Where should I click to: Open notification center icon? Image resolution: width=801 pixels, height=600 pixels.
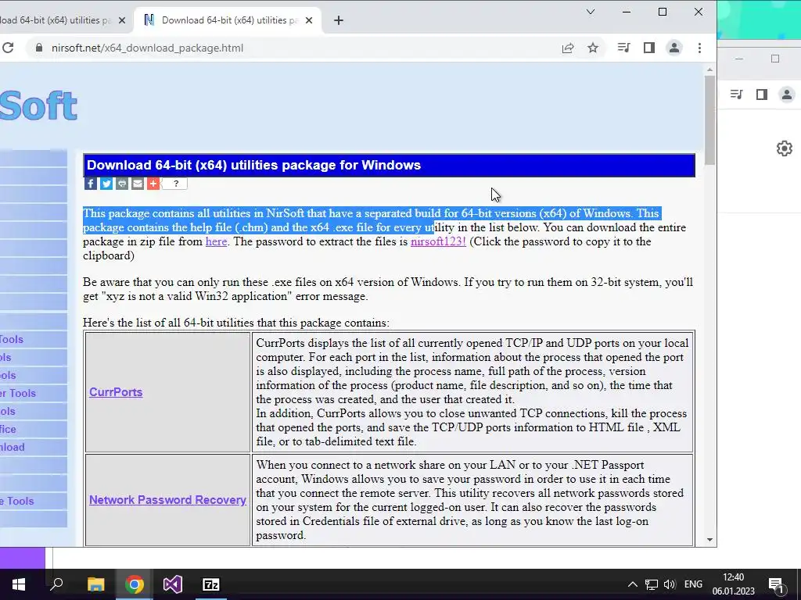(776, 584)
